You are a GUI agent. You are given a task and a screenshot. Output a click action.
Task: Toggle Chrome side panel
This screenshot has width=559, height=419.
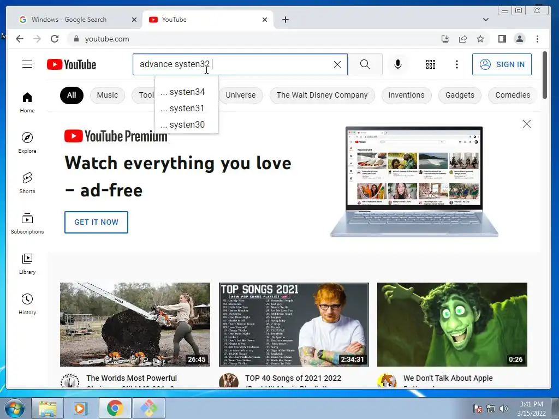502,39
